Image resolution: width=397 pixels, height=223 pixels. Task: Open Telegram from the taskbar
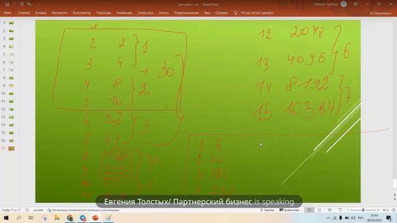coord(83,218)
